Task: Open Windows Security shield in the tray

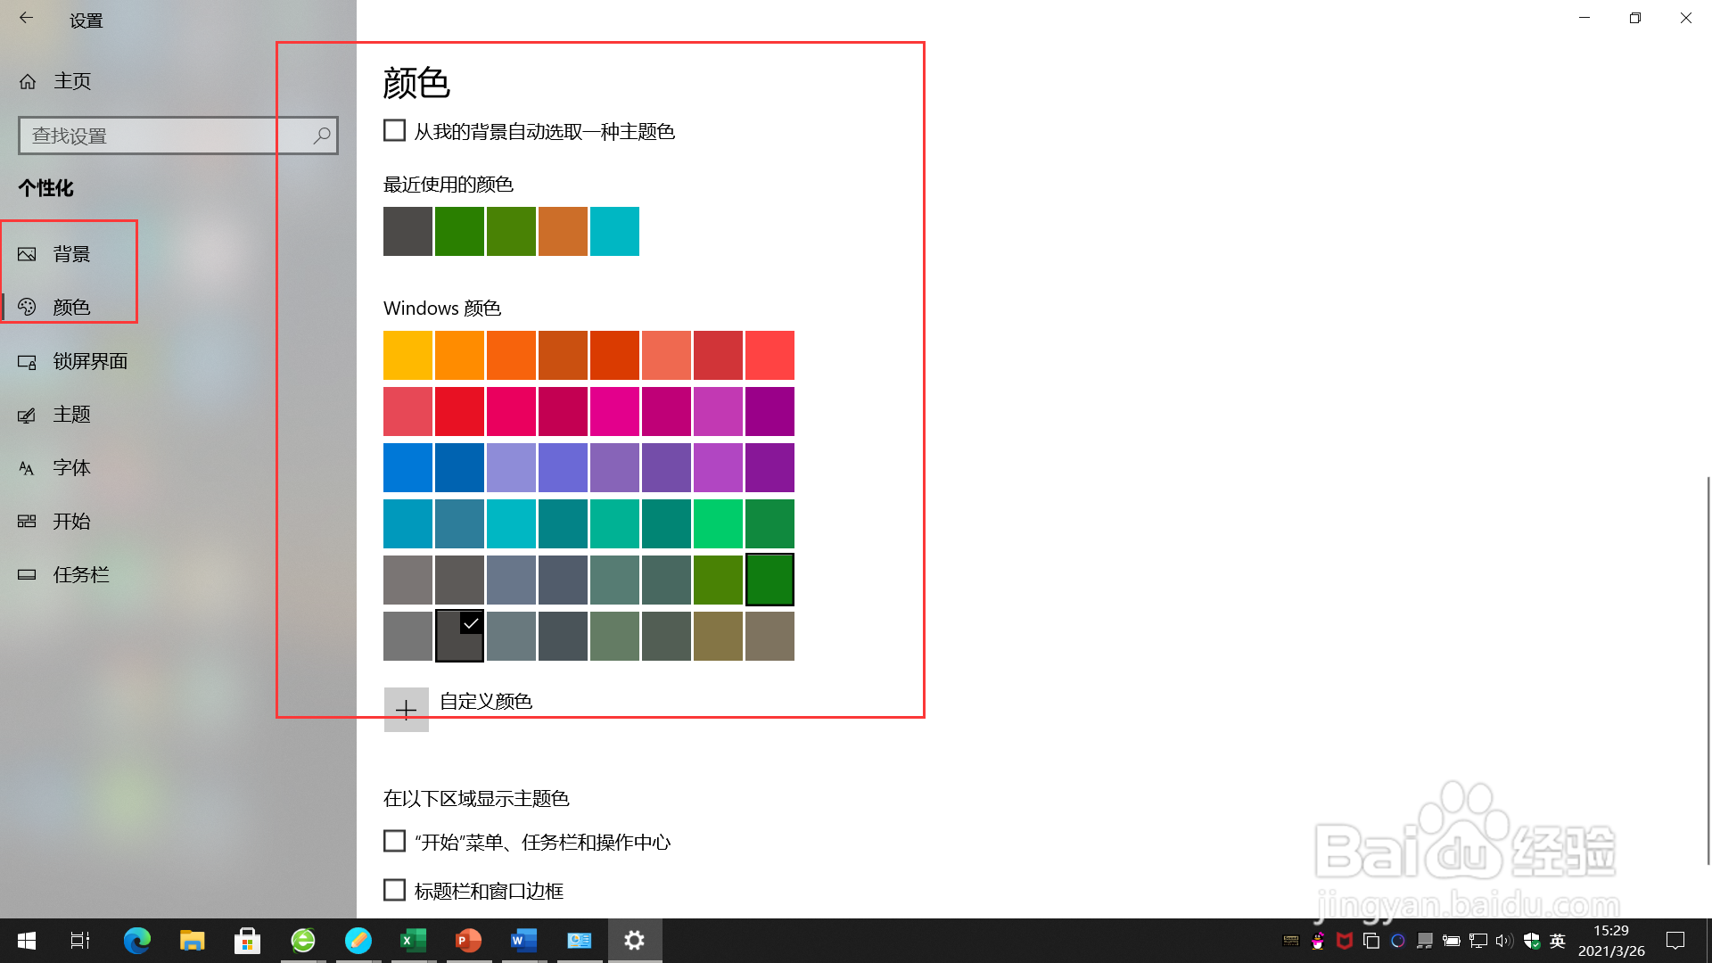Action: [x=1532, y=941]
